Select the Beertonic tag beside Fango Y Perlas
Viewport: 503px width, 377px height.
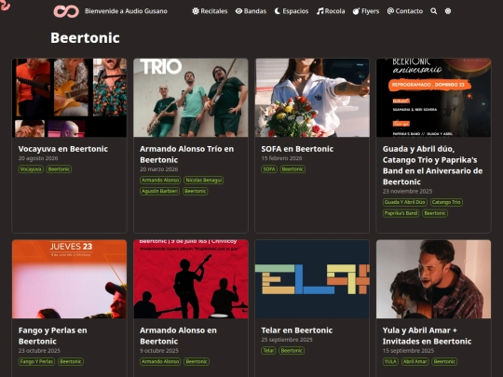[71, 361]
